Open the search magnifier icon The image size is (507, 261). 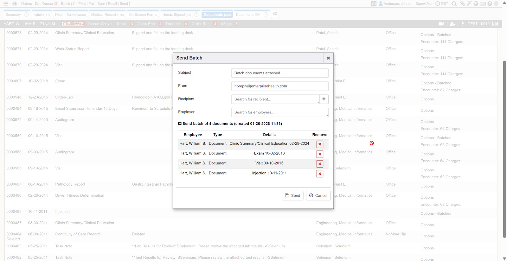point(454,4)
